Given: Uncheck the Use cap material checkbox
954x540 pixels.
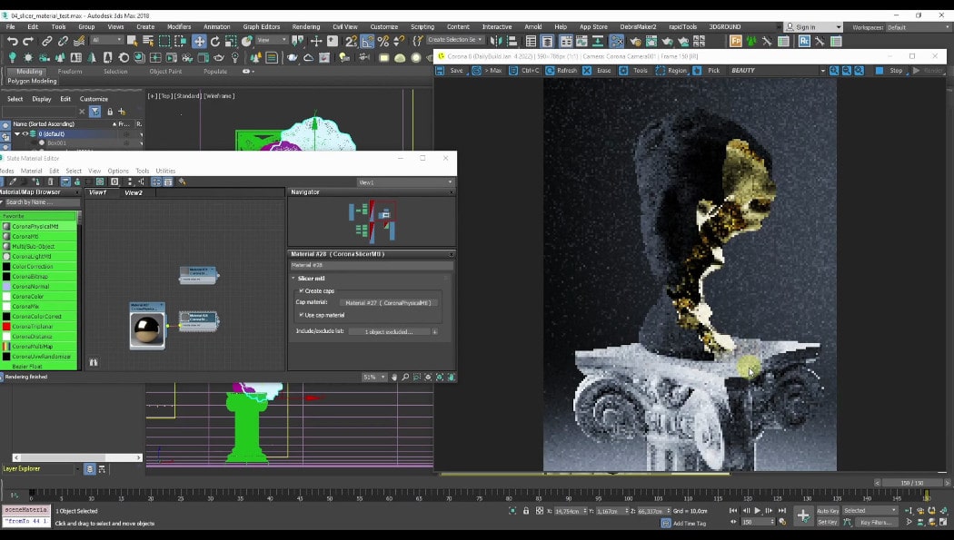Looking at the screenshot, I should 301,315.
